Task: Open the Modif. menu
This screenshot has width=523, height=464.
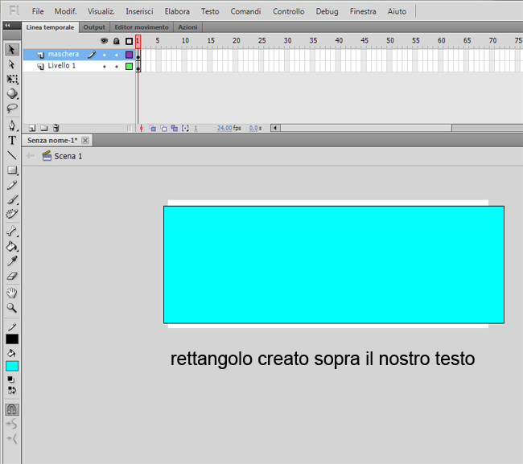Action: [66, 11]
